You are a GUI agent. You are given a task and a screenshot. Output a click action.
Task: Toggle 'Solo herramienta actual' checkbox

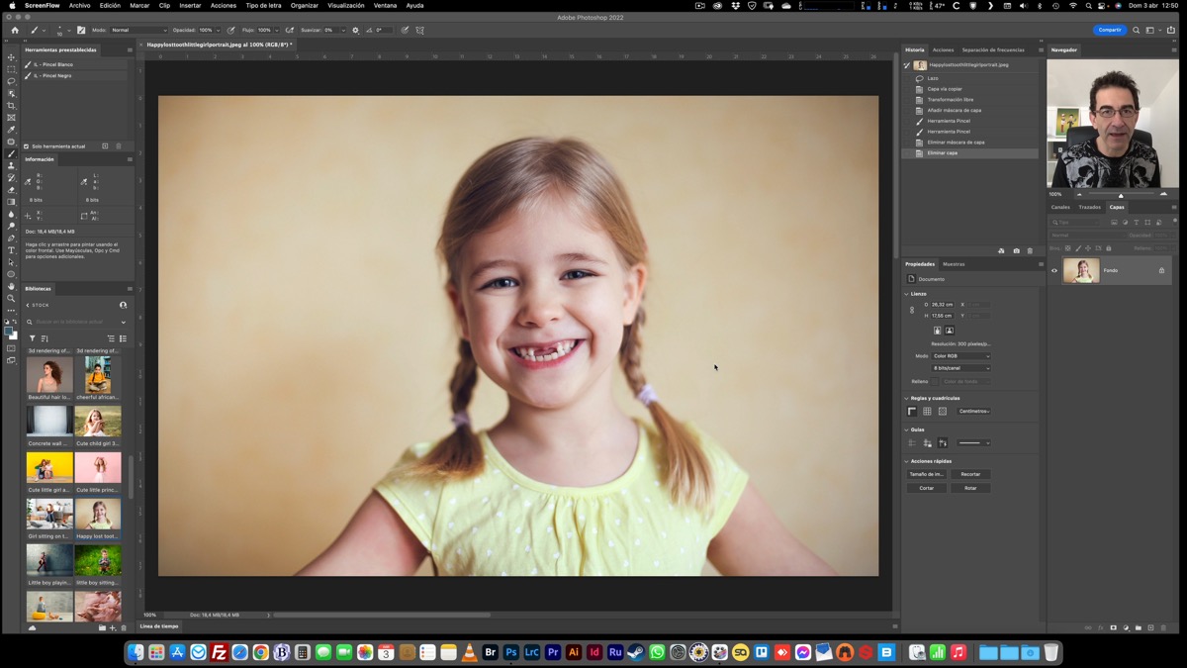27,146
